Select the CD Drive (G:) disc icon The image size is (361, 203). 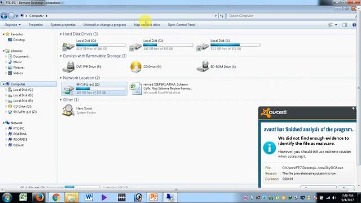[x=135, y=67]
